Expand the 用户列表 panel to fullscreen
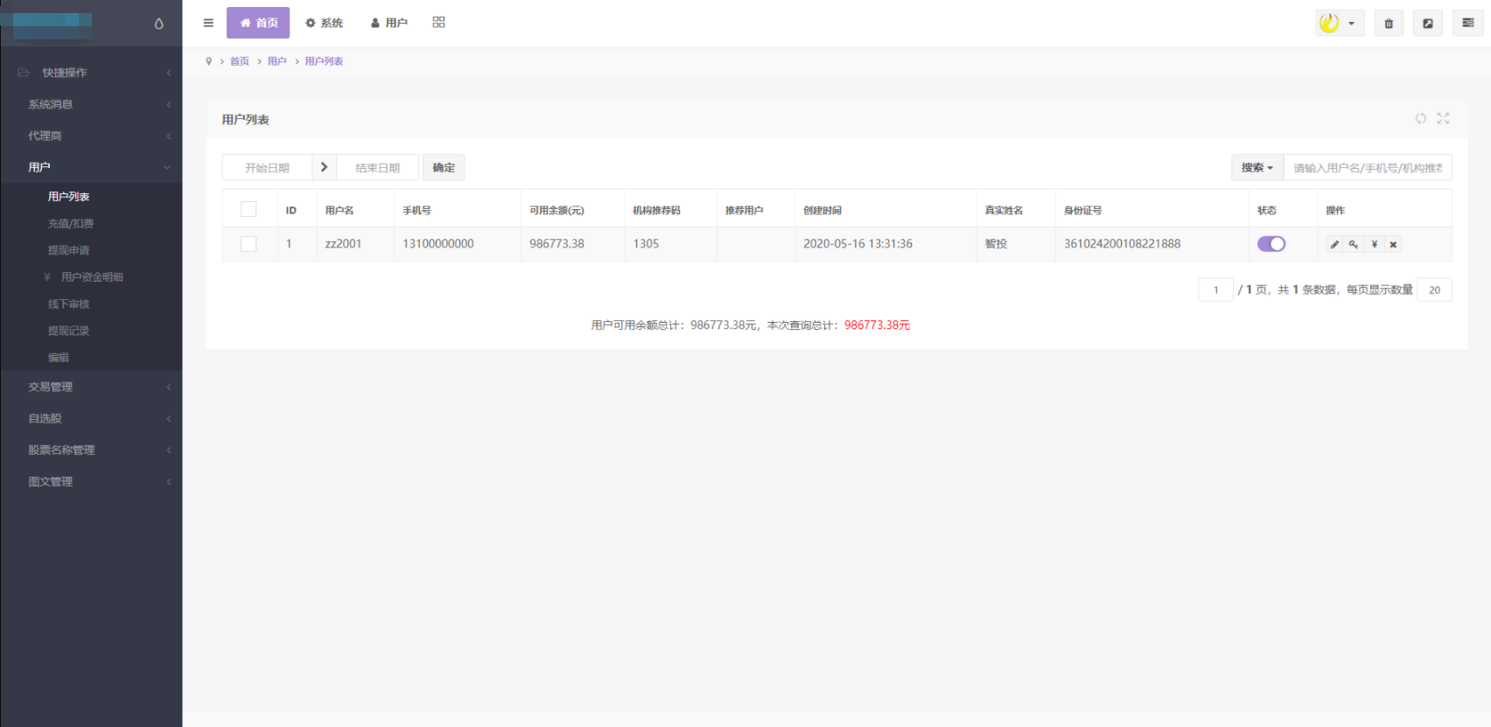The height and width of the screenshot is (727, 1491). (1443, 119)
